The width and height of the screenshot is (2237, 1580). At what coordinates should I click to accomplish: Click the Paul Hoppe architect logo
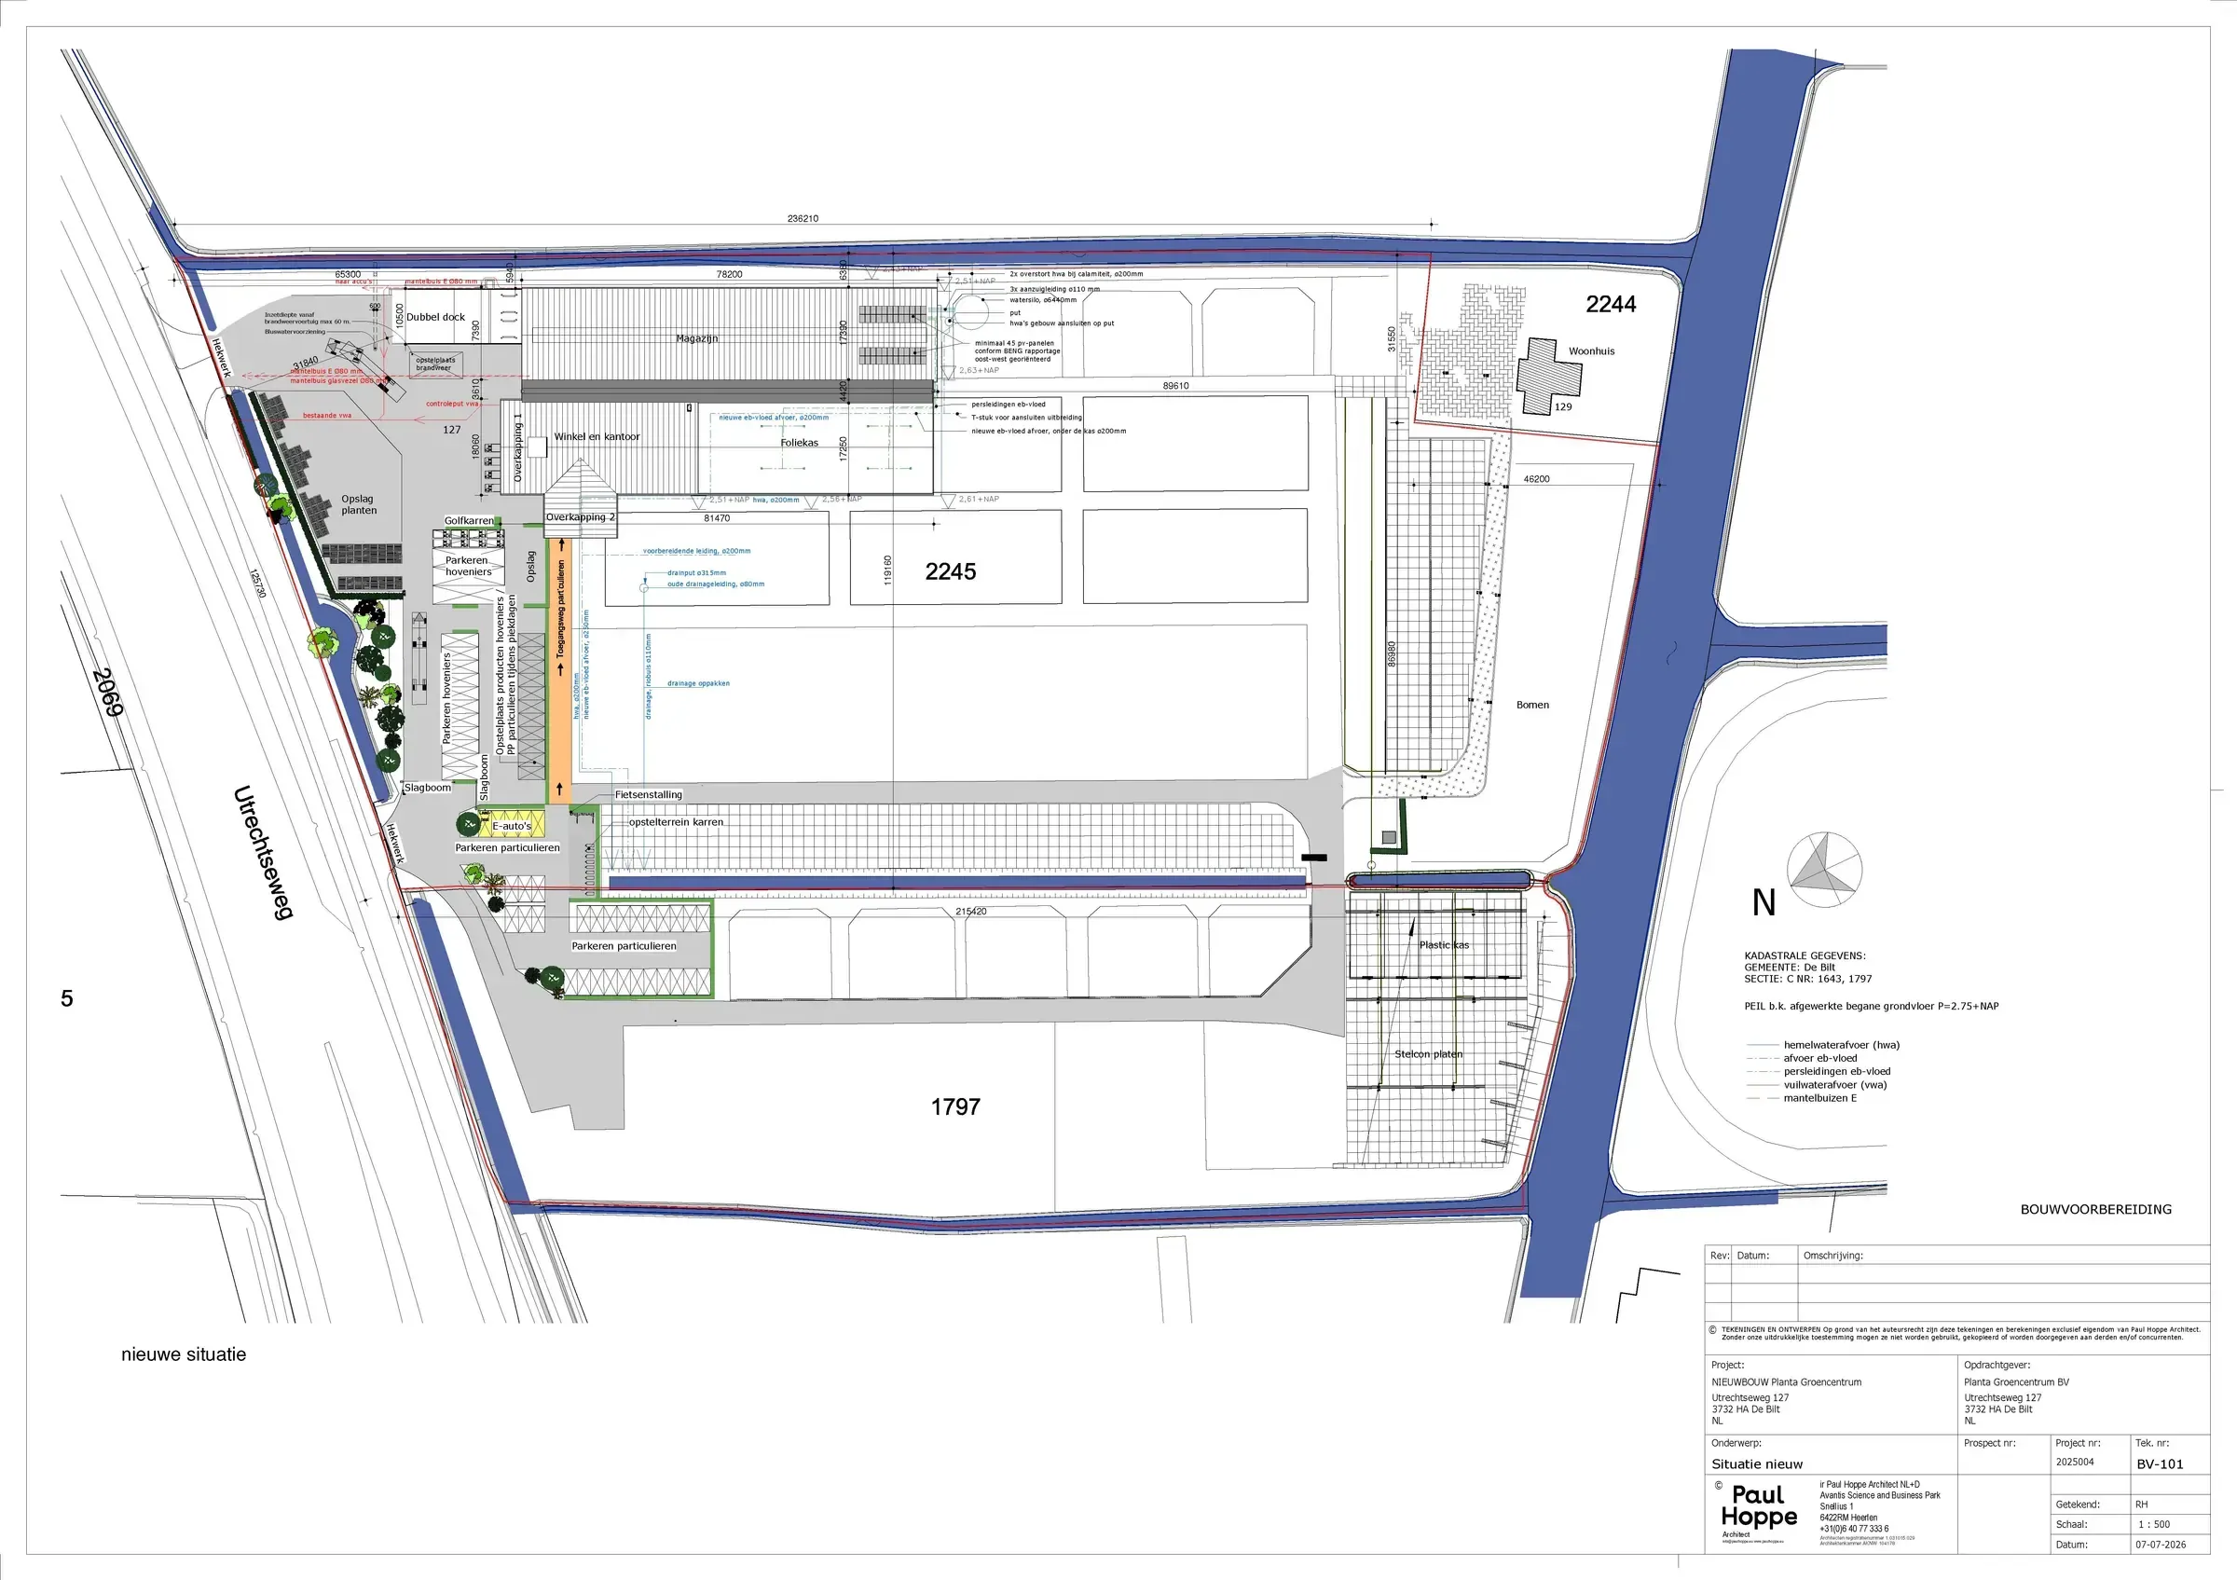tap(1759, 1506)
